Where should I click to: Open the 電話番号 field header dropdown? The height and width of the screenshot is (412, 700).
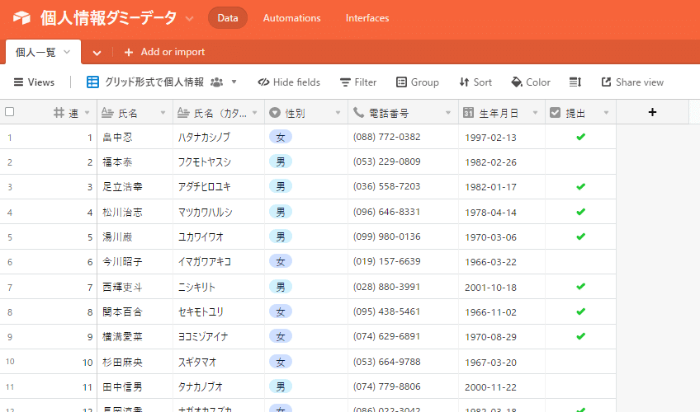pyautogui.click(x=447, y=113)
